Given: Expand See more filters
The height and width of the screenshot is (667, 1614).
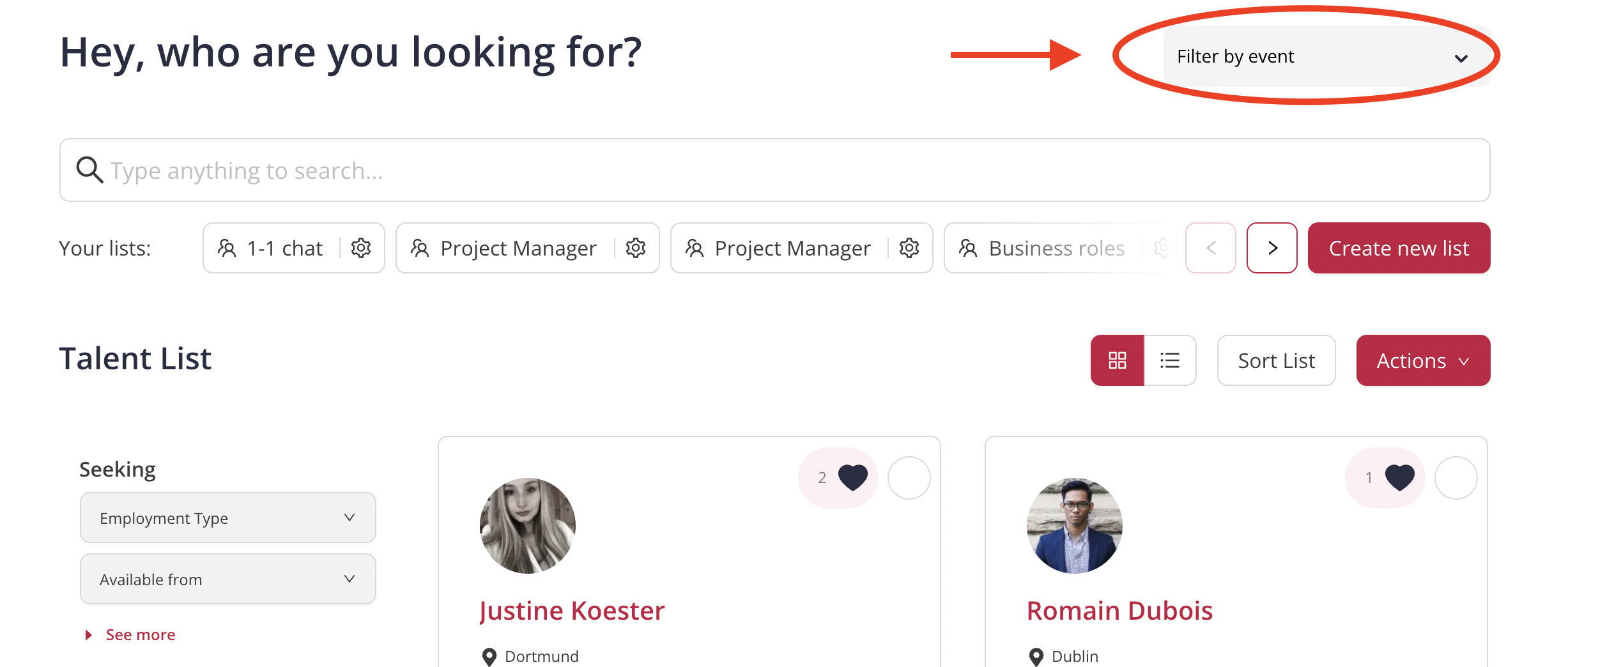Looking at the screenshot, I should [130, 634].
